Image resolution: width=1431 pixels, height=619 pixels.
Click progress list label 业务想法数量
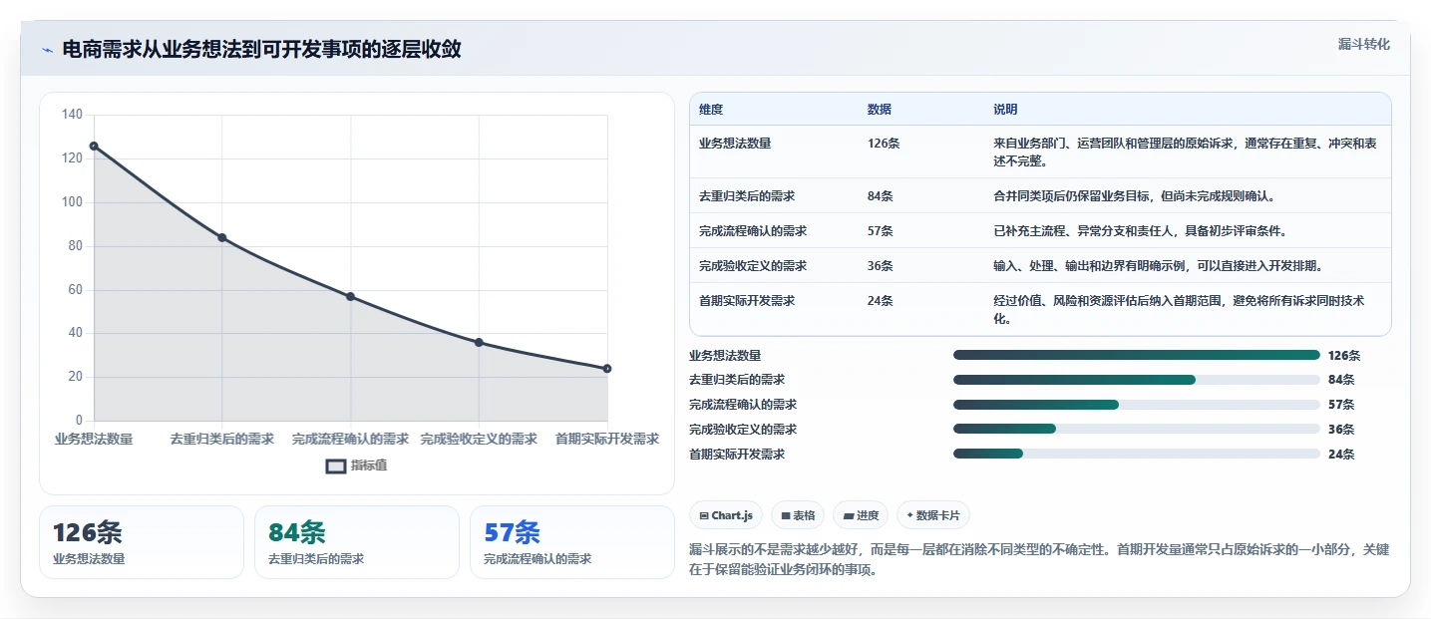[x=725, y=355]
